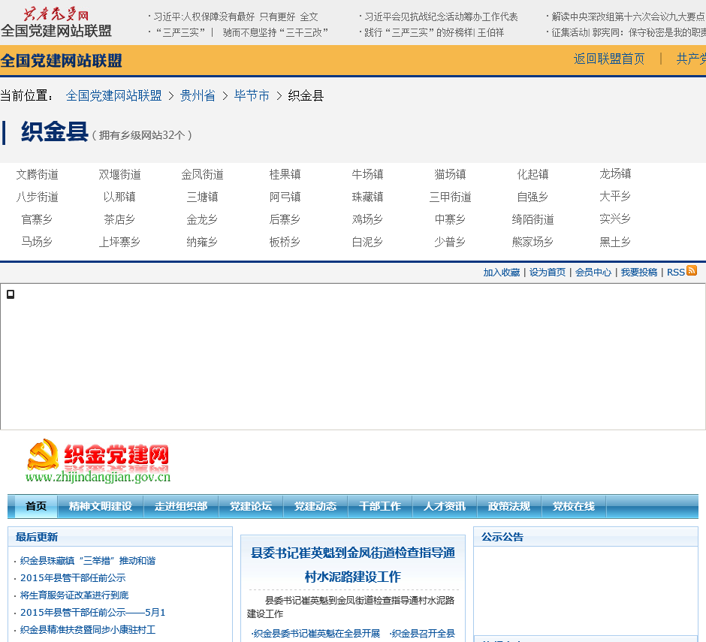Viewport: 706px width, 642px height.
Task: Open the 自强乡 link
Action: pyautogui.click(x=533, y=197)
